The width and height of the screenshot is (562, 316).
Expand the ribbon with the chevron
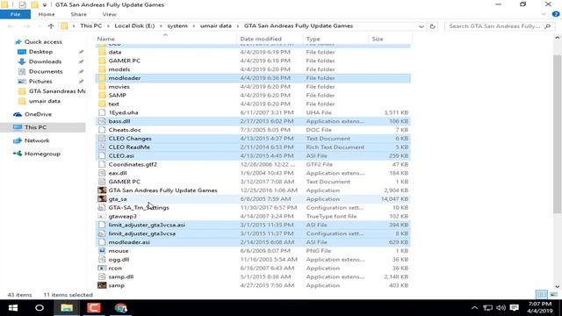(544, 14)
